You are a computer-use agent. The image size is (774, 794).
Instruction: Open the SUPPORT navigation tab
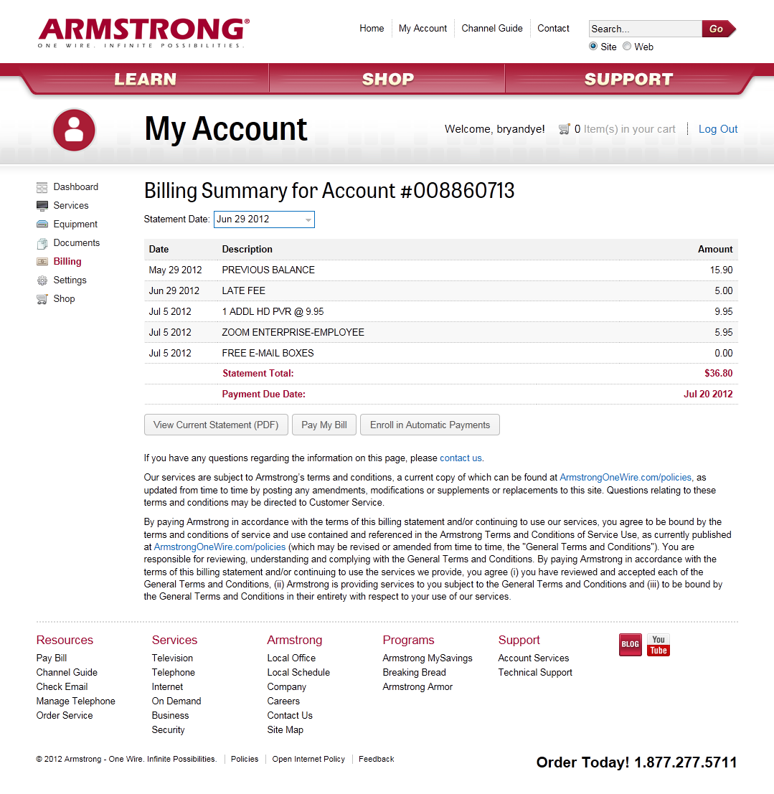628,79
